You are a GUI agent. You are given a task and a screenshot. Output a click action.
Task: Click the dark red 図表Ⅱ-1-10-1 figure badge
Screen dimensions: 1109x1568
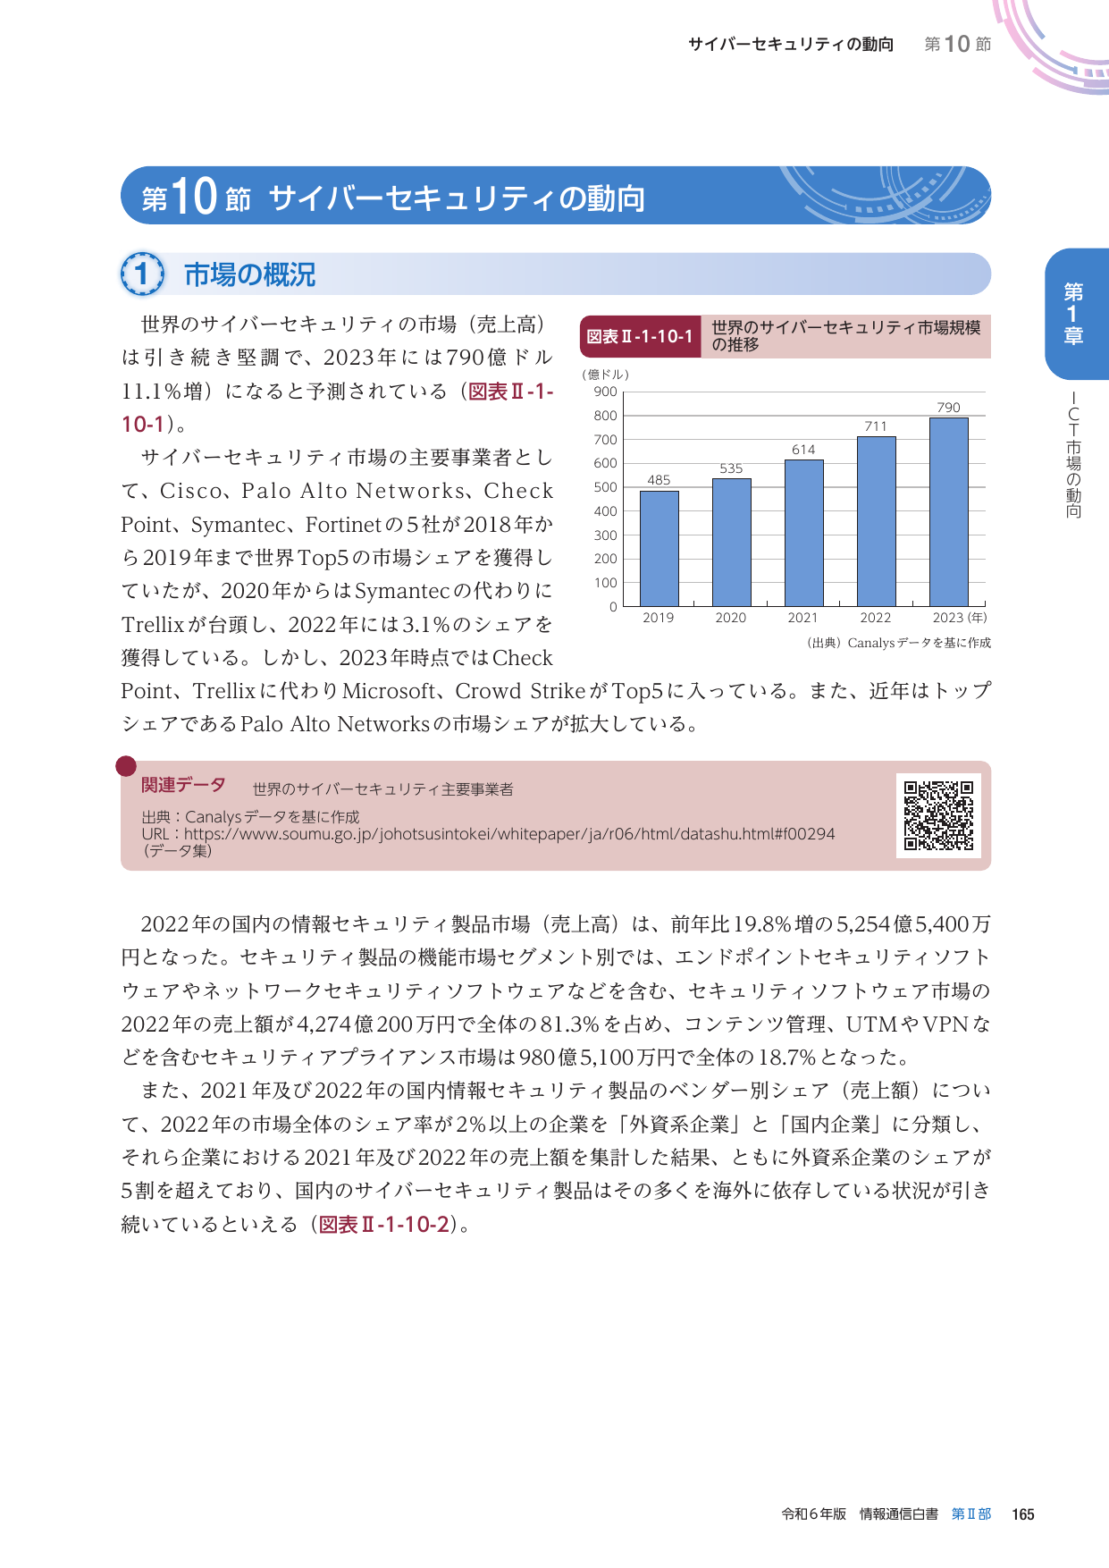[x=640, y=337]
